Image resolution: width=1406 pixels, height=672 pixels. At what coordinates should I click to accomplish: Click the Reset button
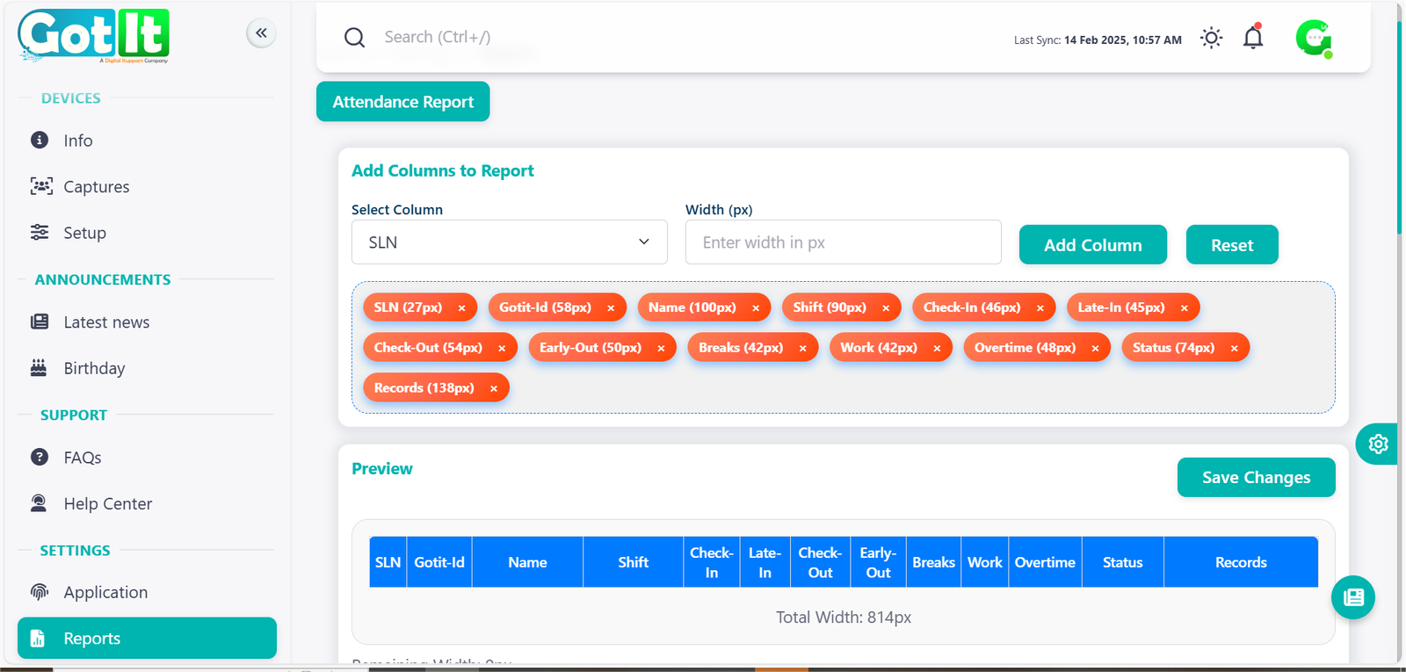(1231, 245)
